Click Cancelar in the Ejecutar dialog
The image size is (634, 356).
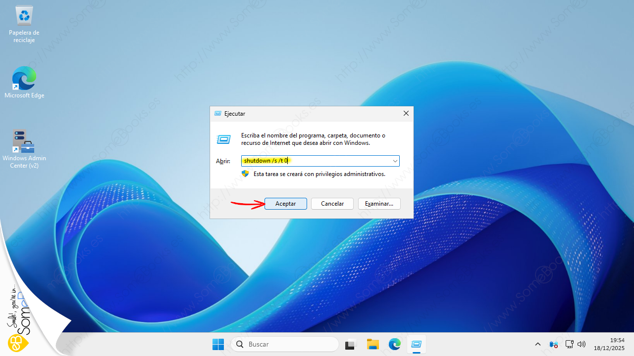pyautogui.click(x=332, y=204)
